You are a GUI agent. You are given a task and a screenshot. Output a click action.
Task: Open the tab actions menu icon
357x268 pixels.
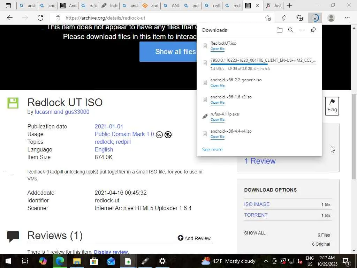point(8,6)
